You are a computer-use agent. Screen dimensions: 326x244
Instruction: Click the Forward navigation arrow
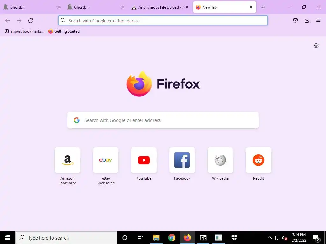coord(19,21)
